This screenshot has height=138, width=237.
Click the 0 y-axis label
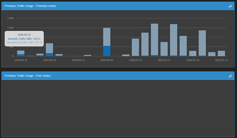pyautogui.click(x=13, y=56)
